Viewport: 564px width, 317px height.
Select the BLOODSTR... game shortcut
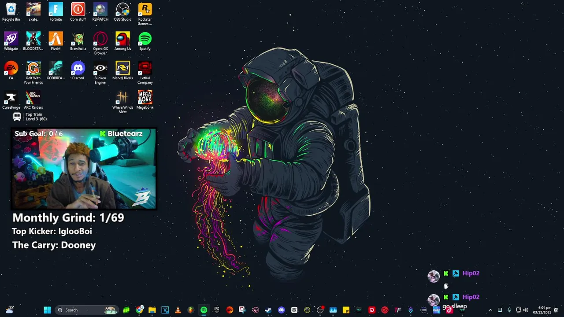click(x=33, y=41)
